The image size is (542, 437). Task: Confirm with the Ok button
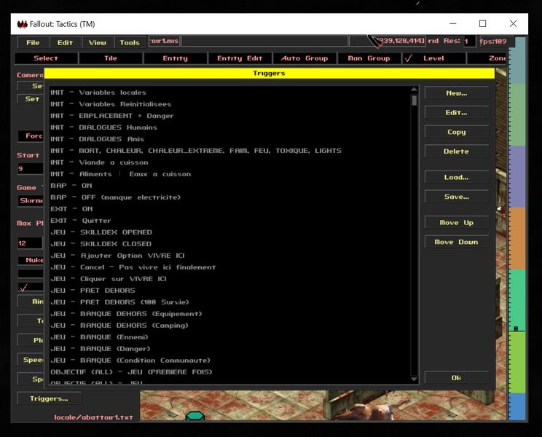point(456,378)
